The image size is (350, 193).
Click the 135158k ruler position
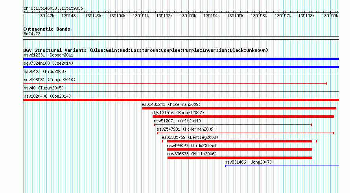pyautogui.click(x=306, y=16)
